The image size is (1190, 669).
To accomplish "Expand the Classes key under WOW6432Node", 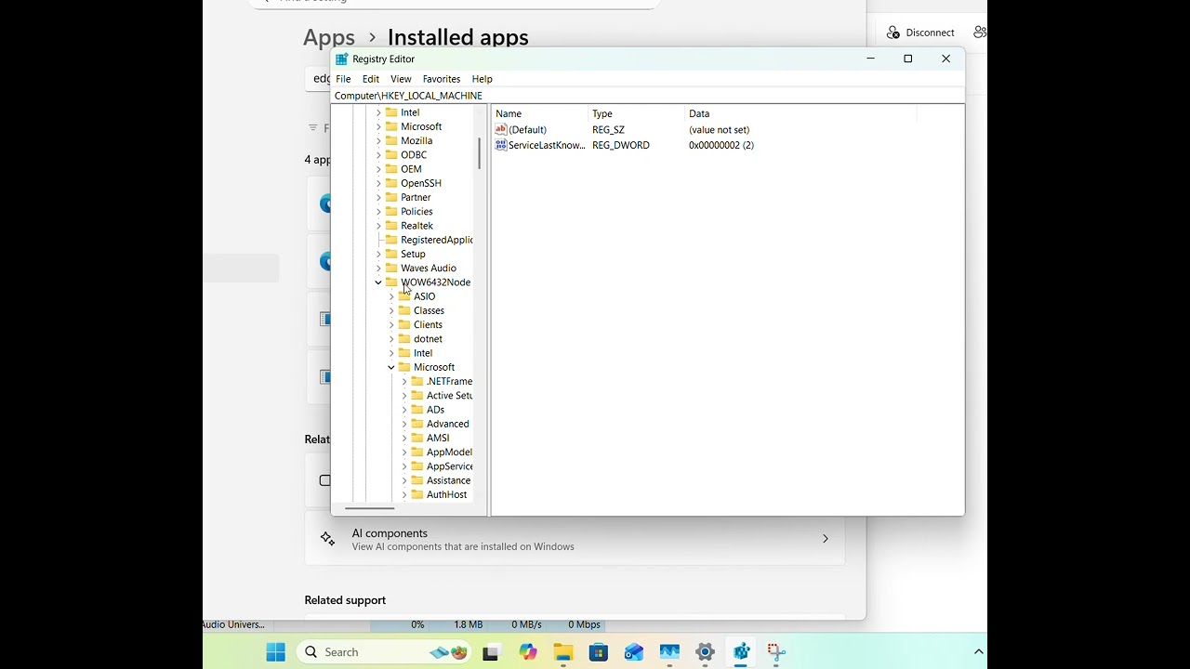I will [x=391, y=310].
